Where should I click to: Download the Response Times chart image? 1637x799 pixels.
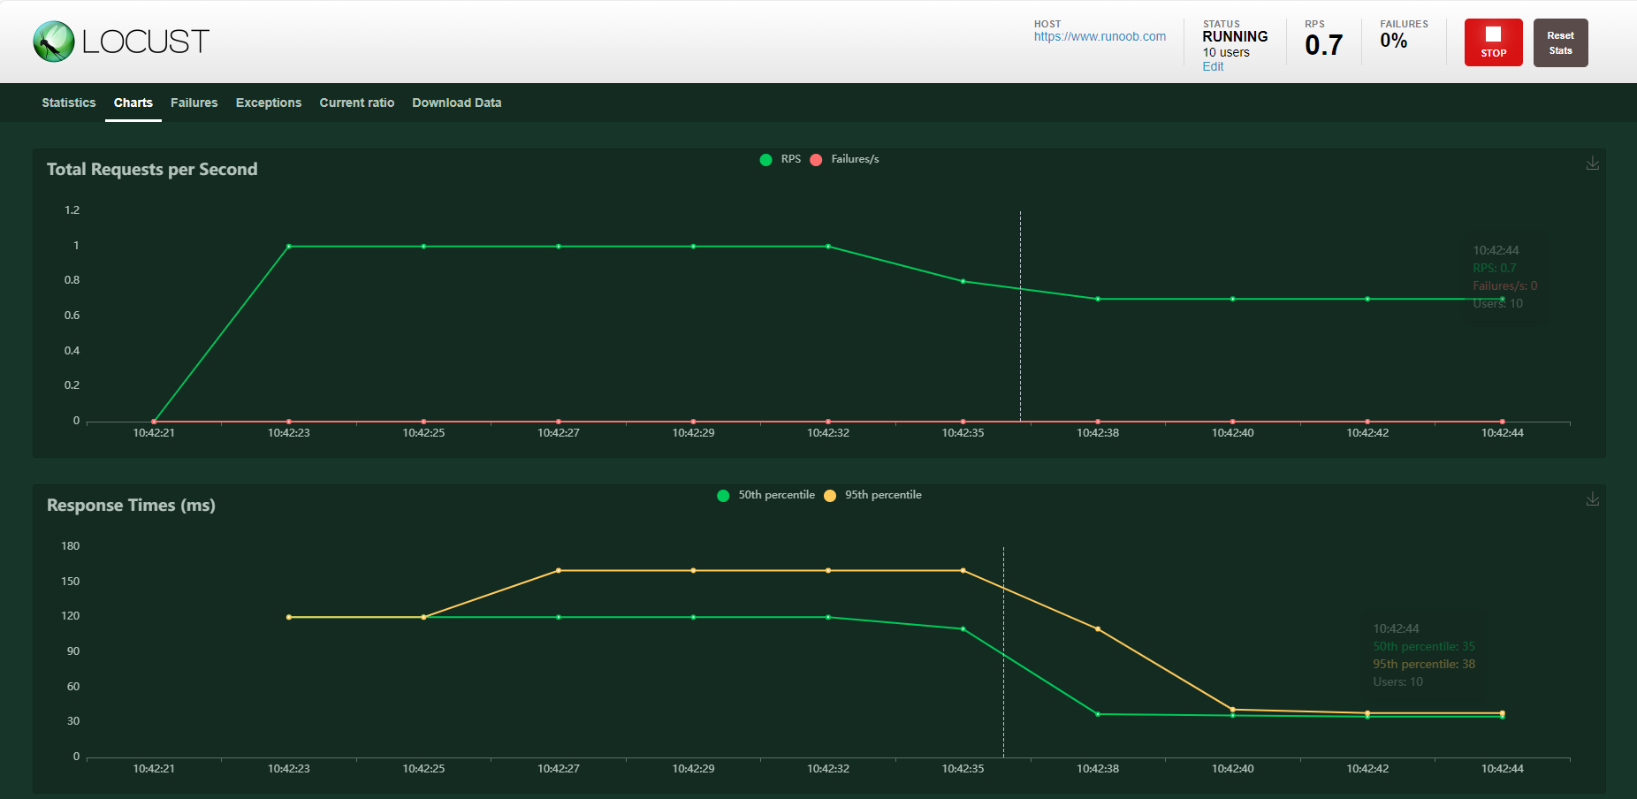(x=1592, y=499)
